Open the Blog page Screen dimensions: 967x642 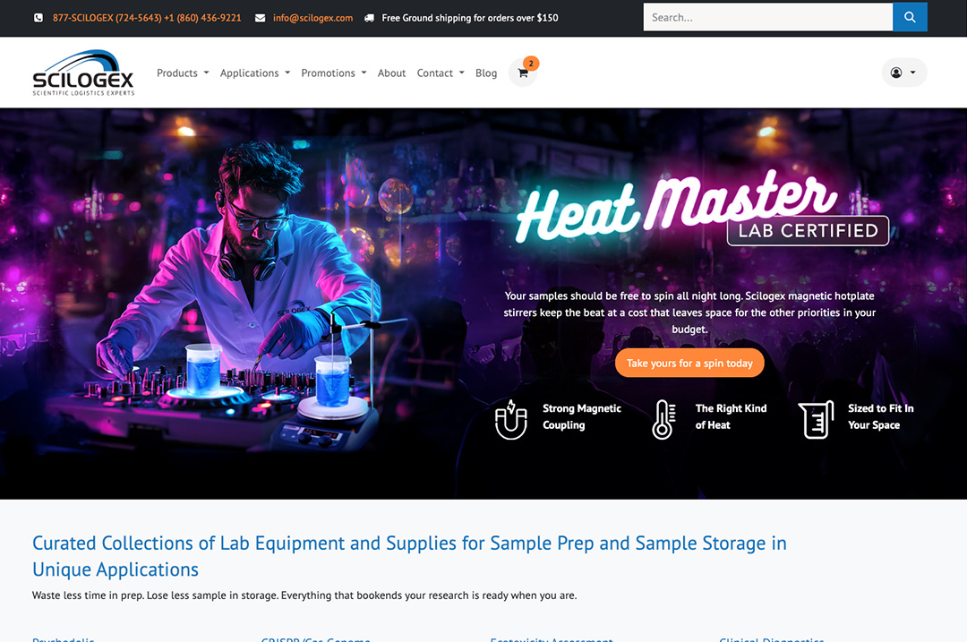tap(486, 73)
